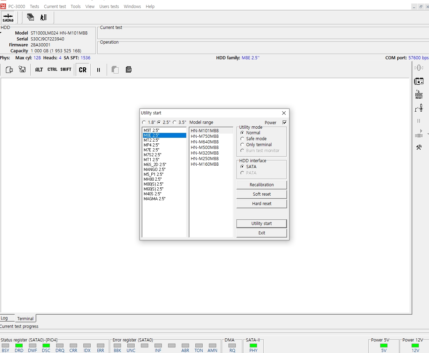429x353 pixels.
Task: Select Safe mode utility option
Action: [x=242, y=139]
